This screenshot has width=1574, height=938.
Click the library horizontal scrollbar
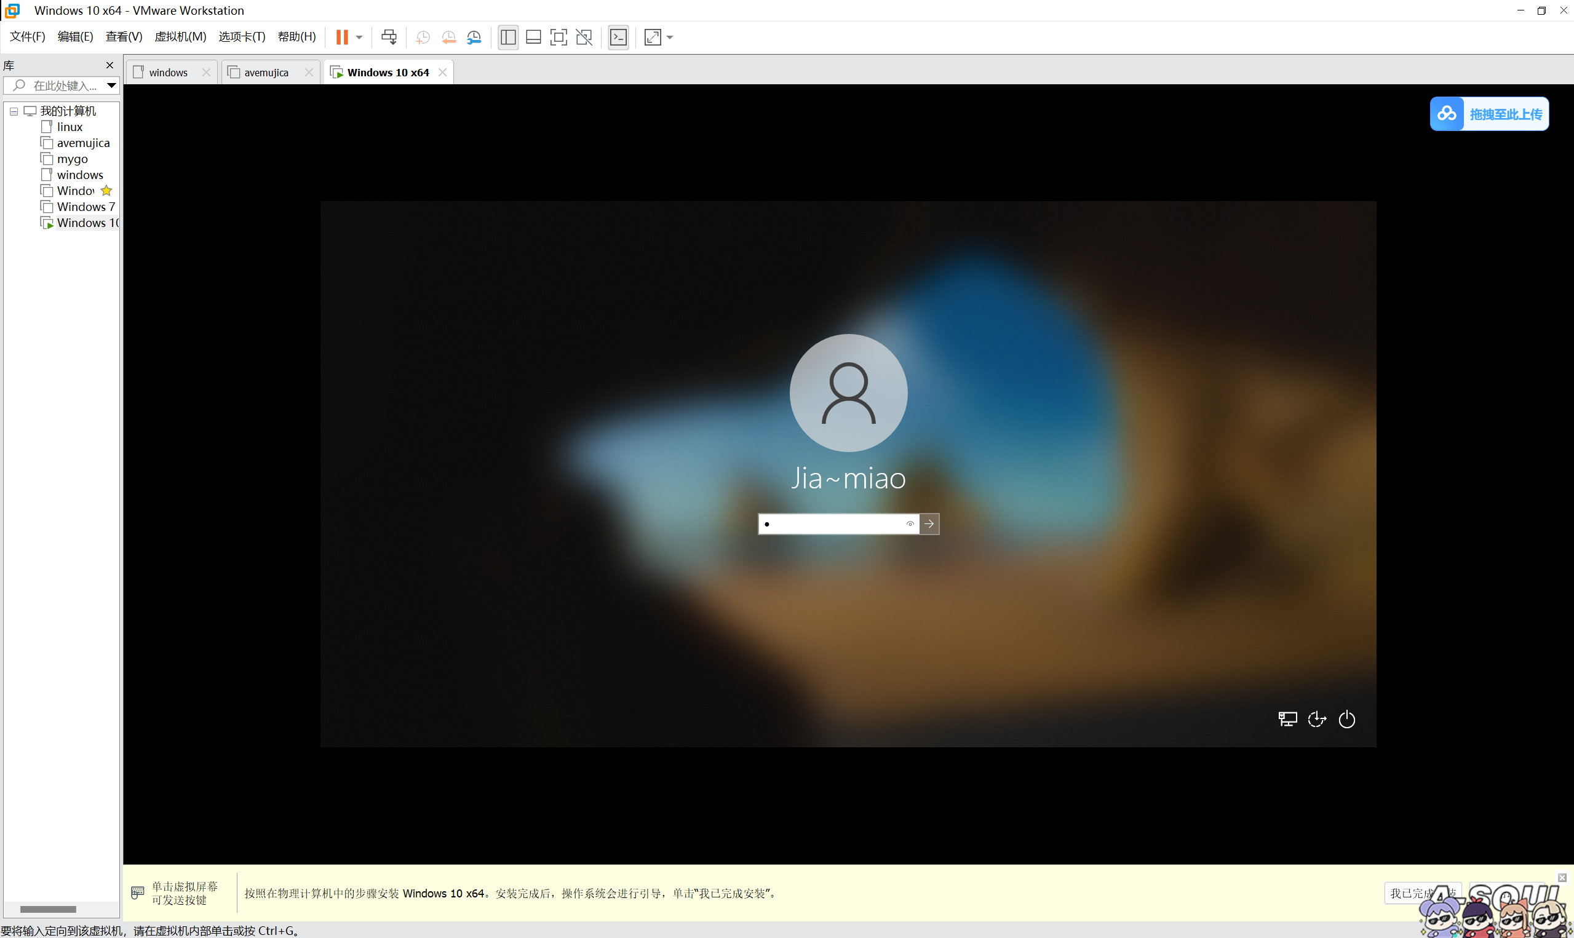[48, 909]
